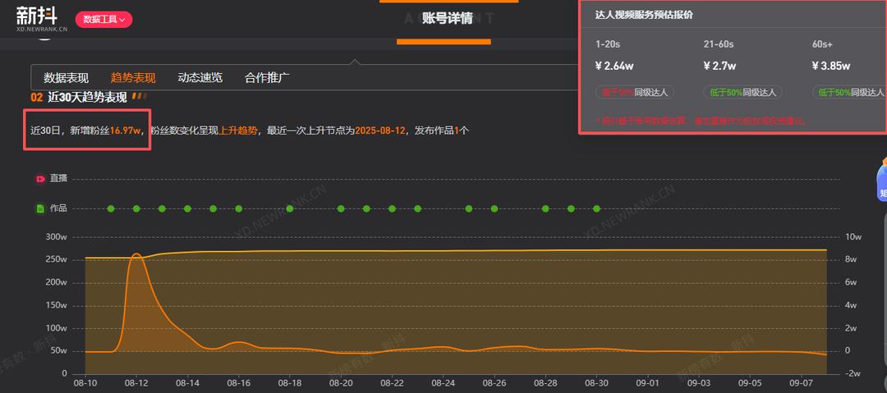Select the 账号详情 header tab
Screen dimensions: 887x393
click(x=447, y=18)
